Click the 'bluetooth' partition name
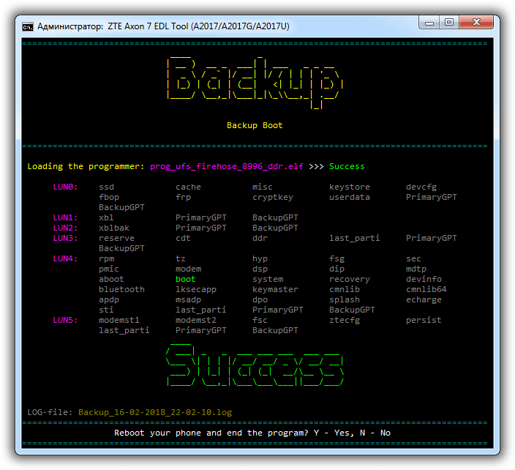This screenshot has height=470, width=515. pos(122,289)
